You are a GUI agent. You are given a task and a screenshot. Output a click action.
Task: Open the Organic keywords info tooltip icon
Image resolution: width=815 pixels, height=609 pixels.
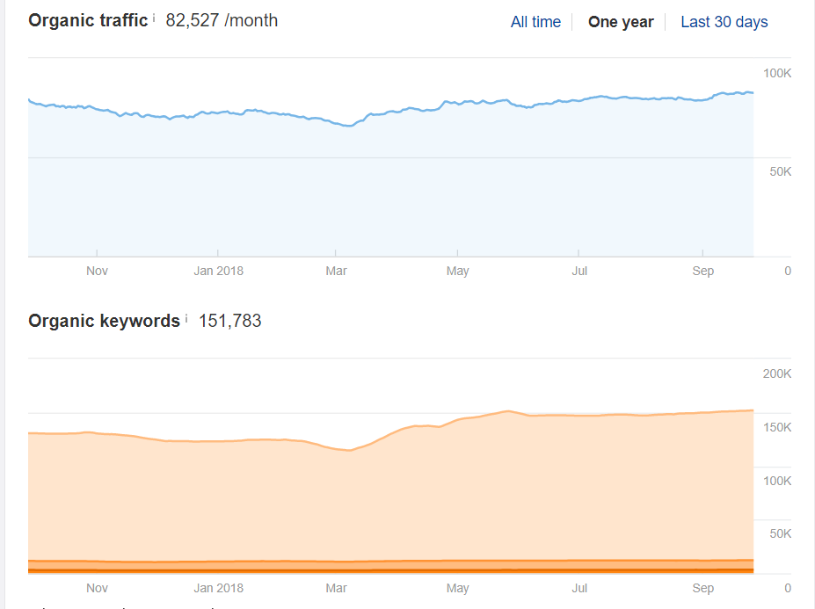click(x=186, y=318)
